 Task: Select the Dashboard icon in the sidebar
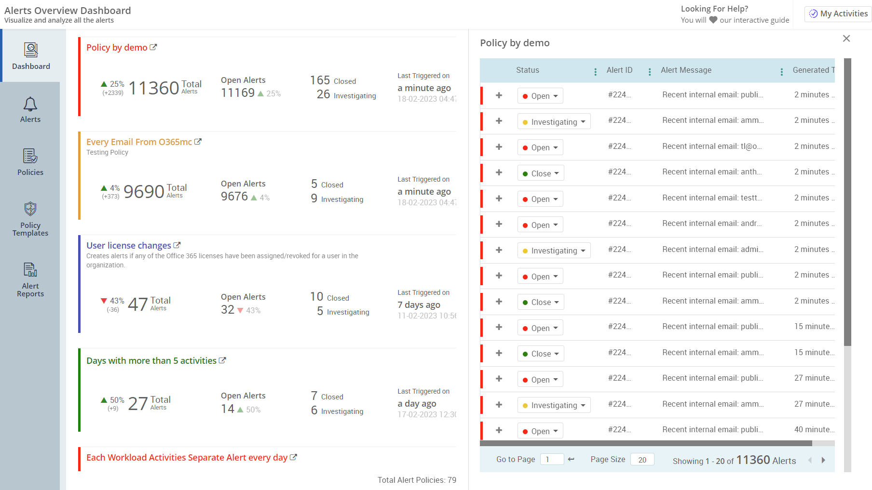tap(30, 51)
